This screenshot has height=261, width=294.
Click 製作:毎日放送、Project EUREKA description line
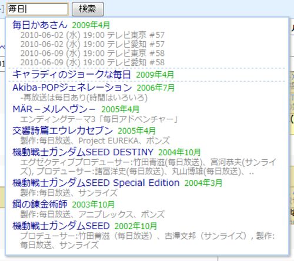[95, 140]
